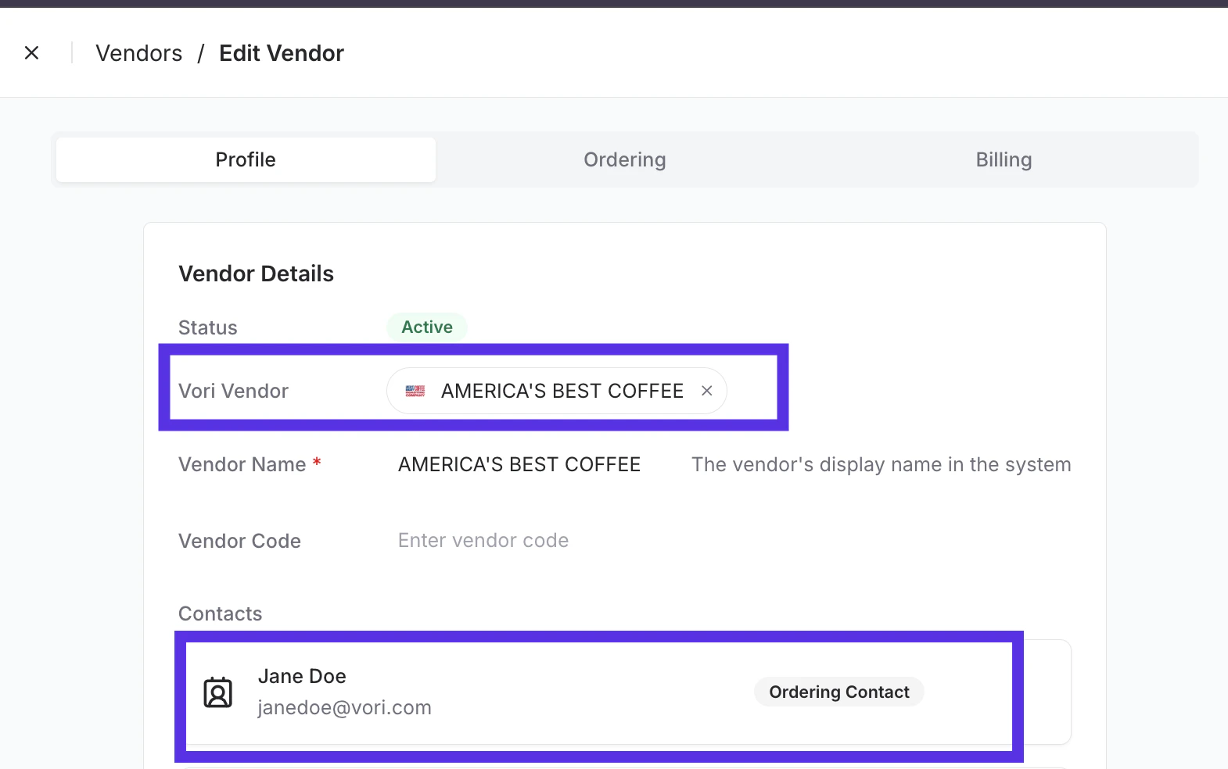The image size is (1228, 769).
Task: Click the Contacts section label
Action: 221,613
